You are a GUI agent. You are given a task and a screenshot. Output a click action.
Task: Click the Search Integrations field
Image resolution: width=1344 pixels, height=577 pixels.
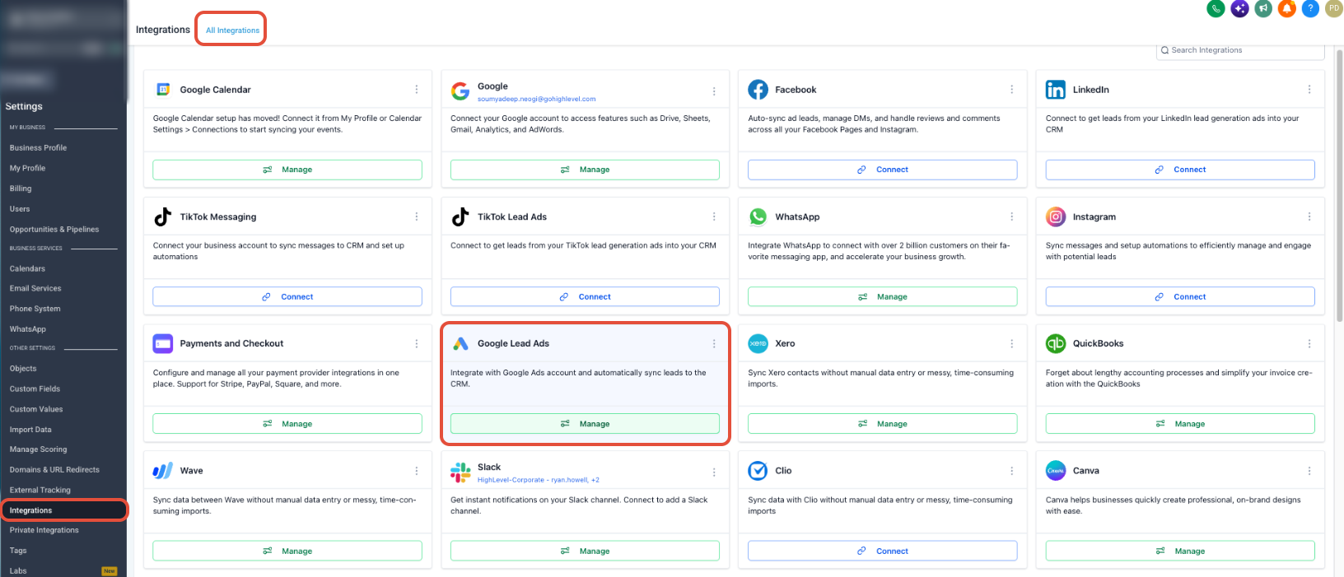pyautogui.click(x=1240, y=50)
